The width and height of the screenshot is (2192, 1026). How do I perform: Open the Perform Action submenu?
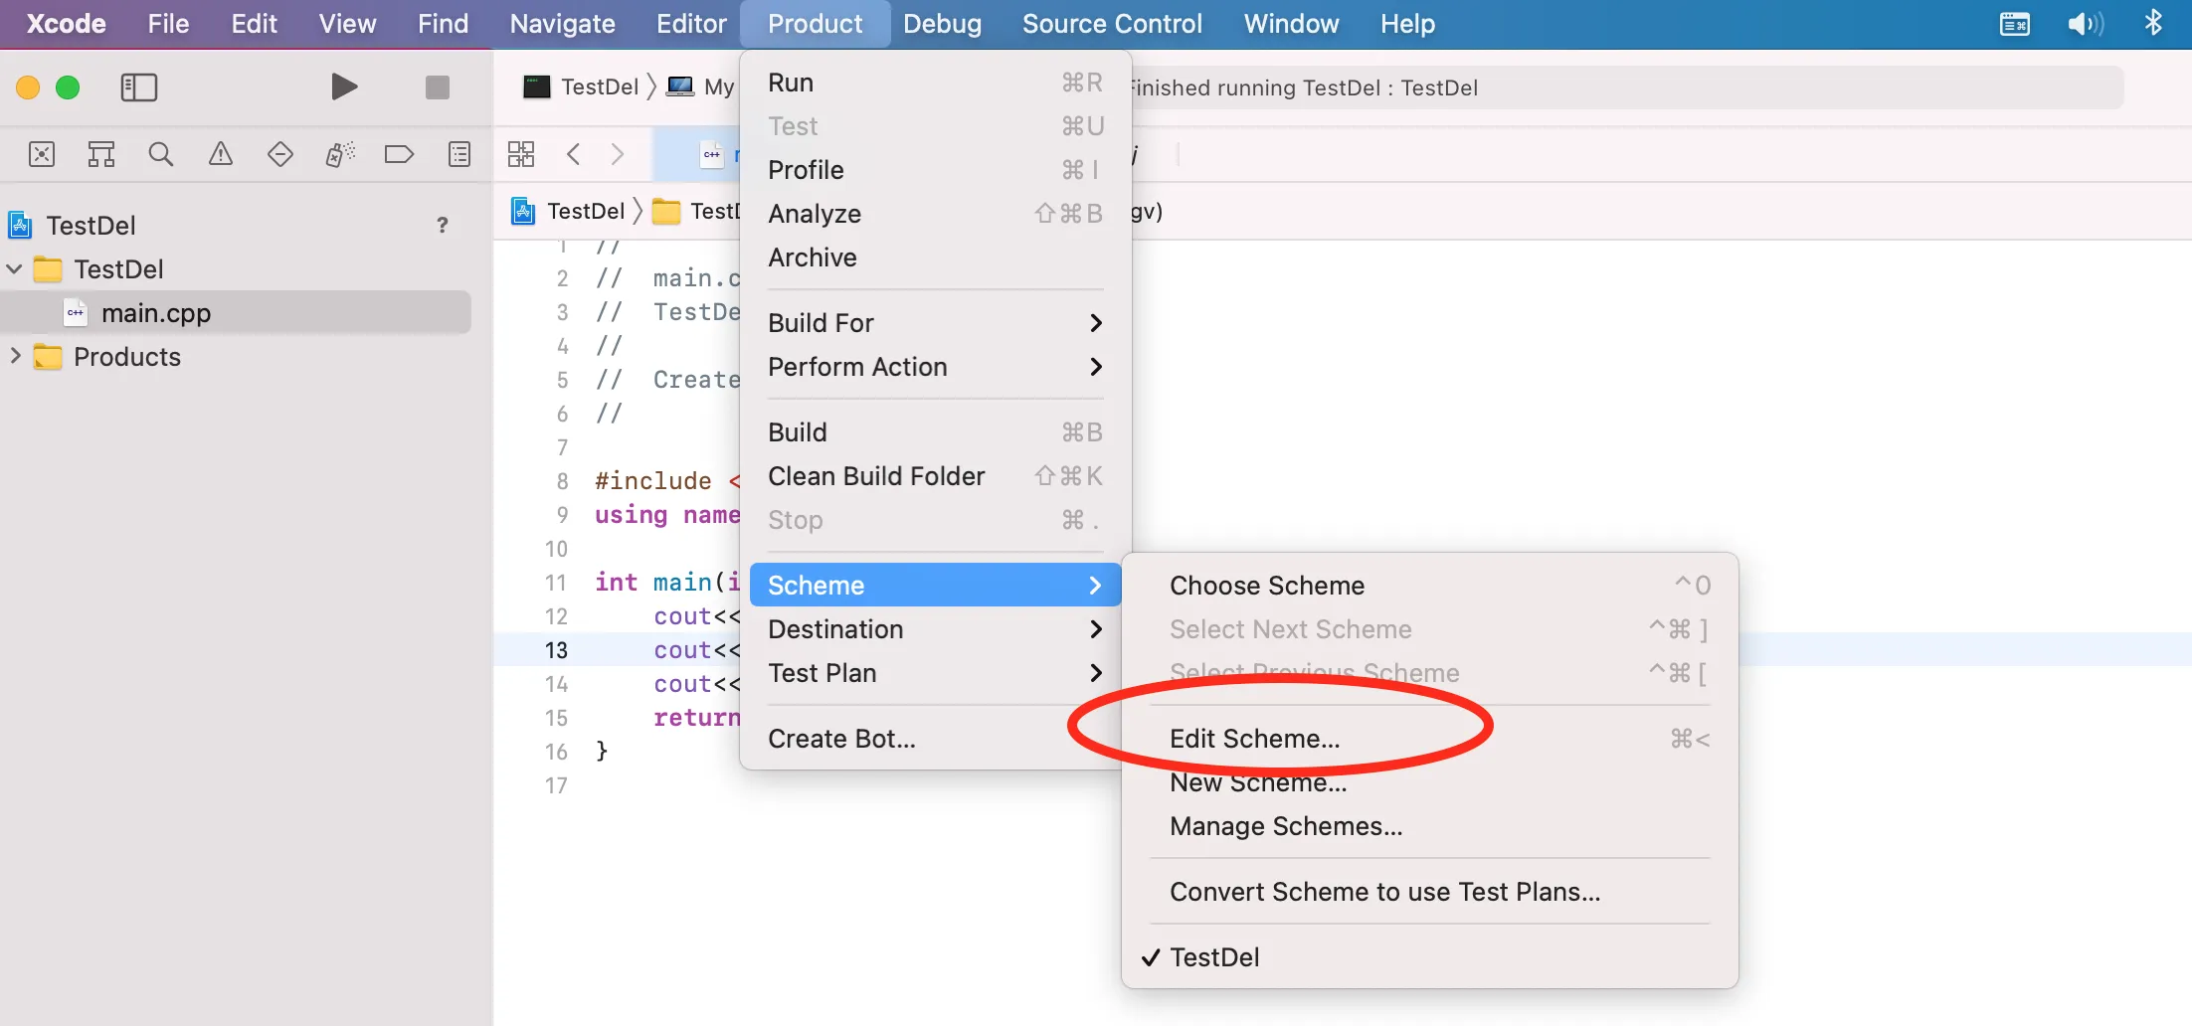(x=935, y=367)
